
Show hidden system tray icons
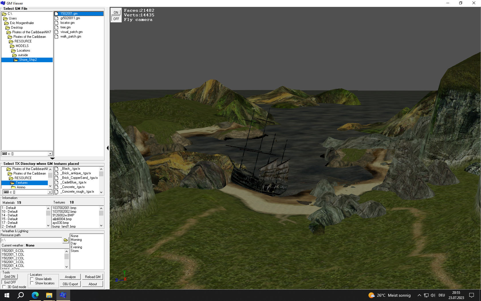(419, 295)
